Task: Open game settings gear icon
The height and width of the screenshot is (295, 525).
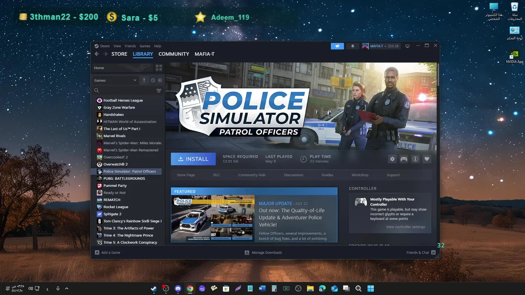Action: [x=392, y=159]
